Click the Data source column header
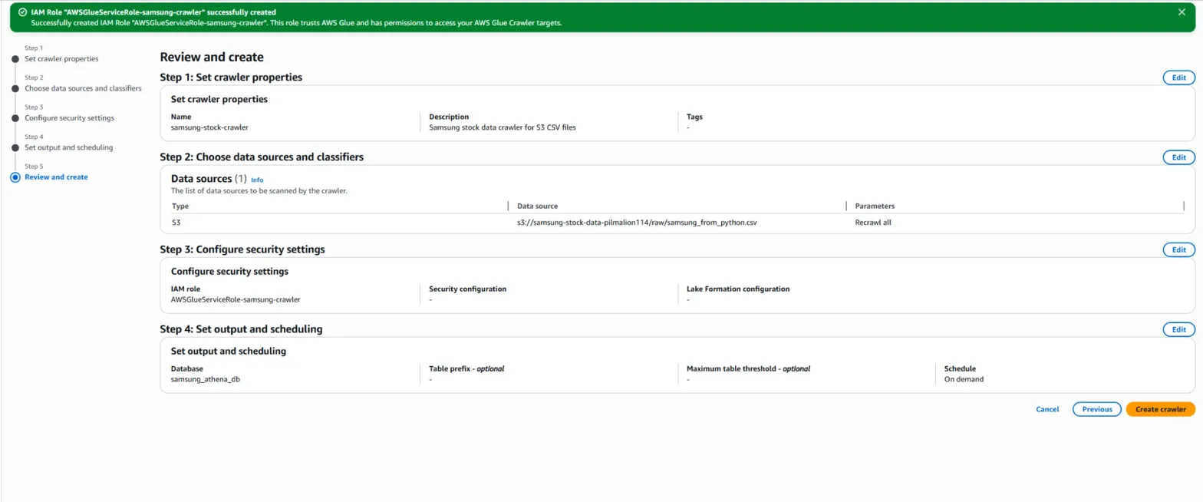Image resolution: width=1203 pixels, height=502 pixels. pos(537,206)
